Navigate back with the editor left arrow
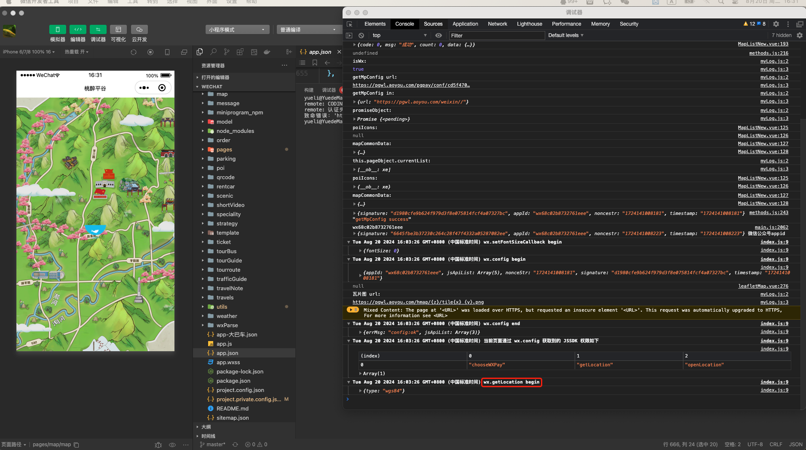The image size is (806, 450). coord(327,63)
